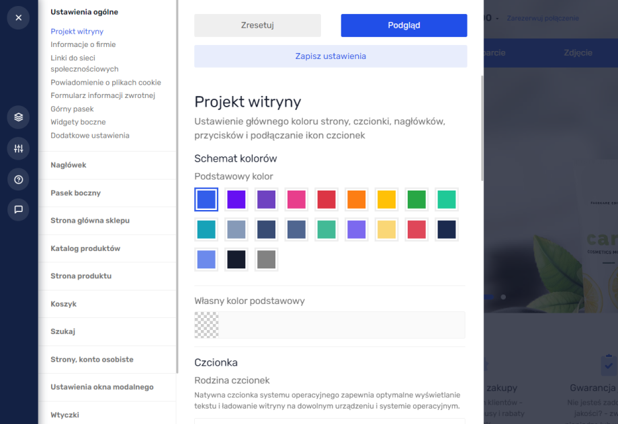
Task: Open the help question mark icon
Action: [x=18, y=179]
